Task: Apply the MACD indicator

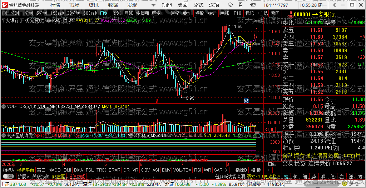Action: [x=54, y=170]
